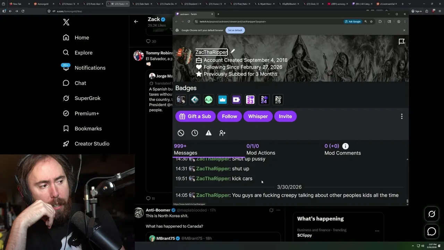Click the pencil edit icon beside ZacThaRipper

pos(232,51)
